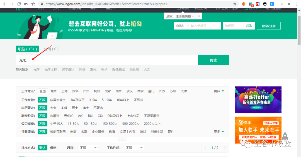Open the blue P extension icon

click(272, 4)
